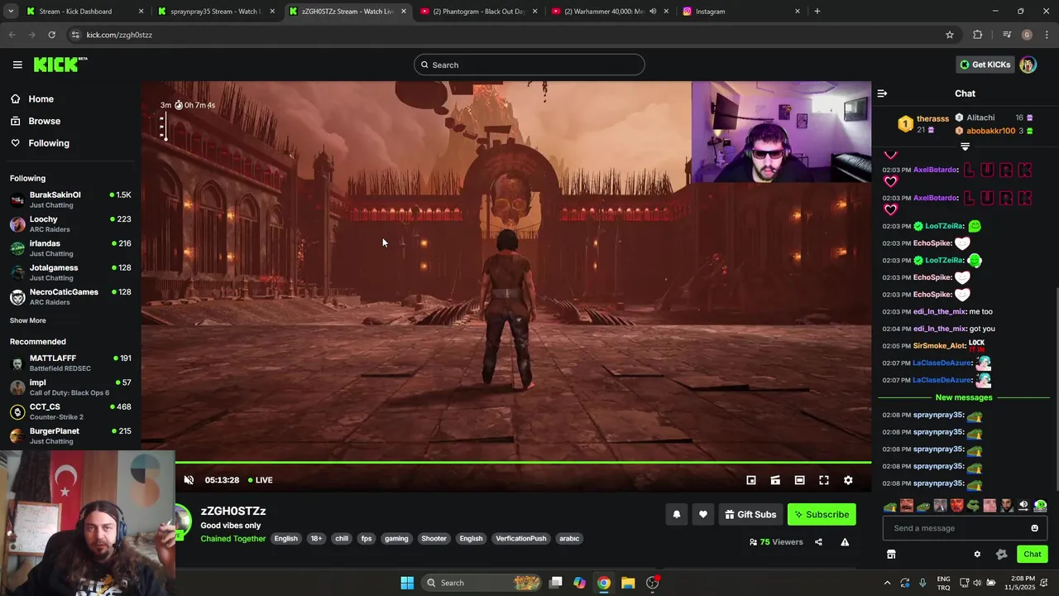Viewport: 1059px width, 596px height.
Task: Click the Kick logo
Action: click(60, 65)
